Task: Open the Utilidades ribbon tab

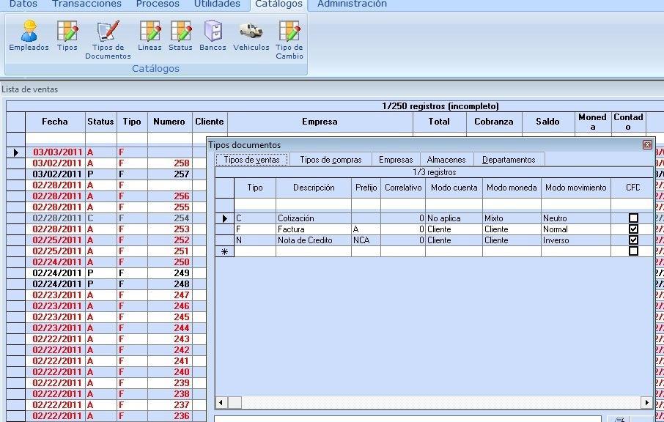Action: point(217,4)
